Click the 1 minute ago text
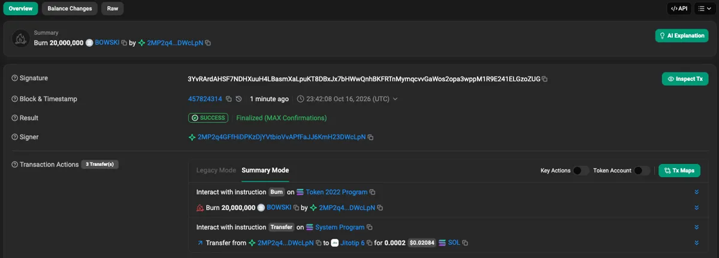The height and width of the screenshot is (258, 719). point(269,99)
